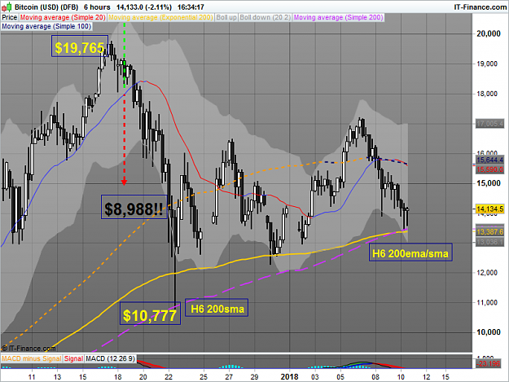Click the candlestick chart icon beside Bitcoin title
The image size is (509, 382).
tap(7, 7)
